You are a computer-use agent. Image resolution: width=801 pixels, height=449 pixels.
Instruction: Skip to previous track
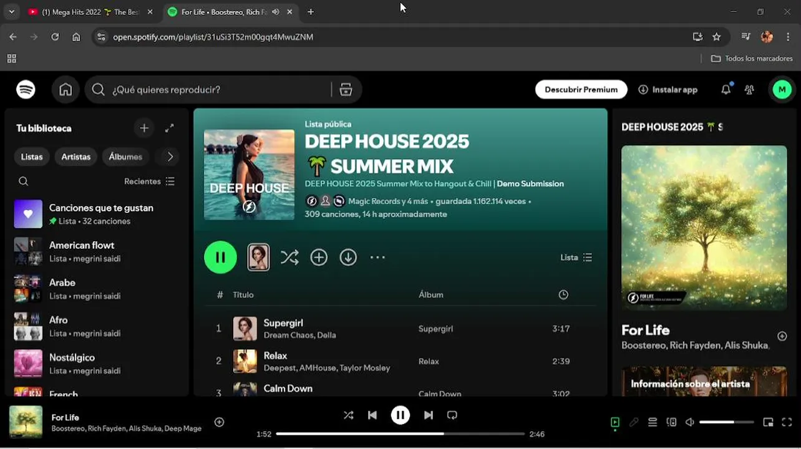click(372, 415)
